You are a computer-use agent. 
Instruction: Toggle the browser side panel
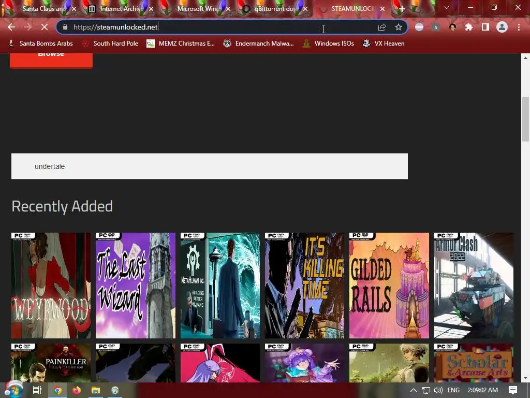pyautogui.click(x=485, y=27)
